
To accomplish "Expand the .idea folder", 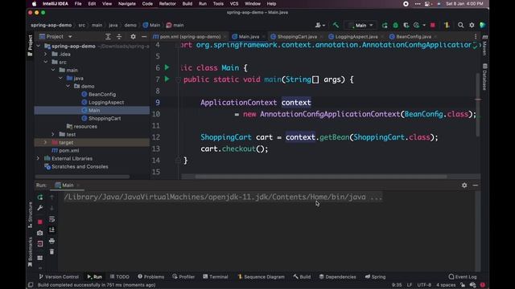I will click(46, 54).
